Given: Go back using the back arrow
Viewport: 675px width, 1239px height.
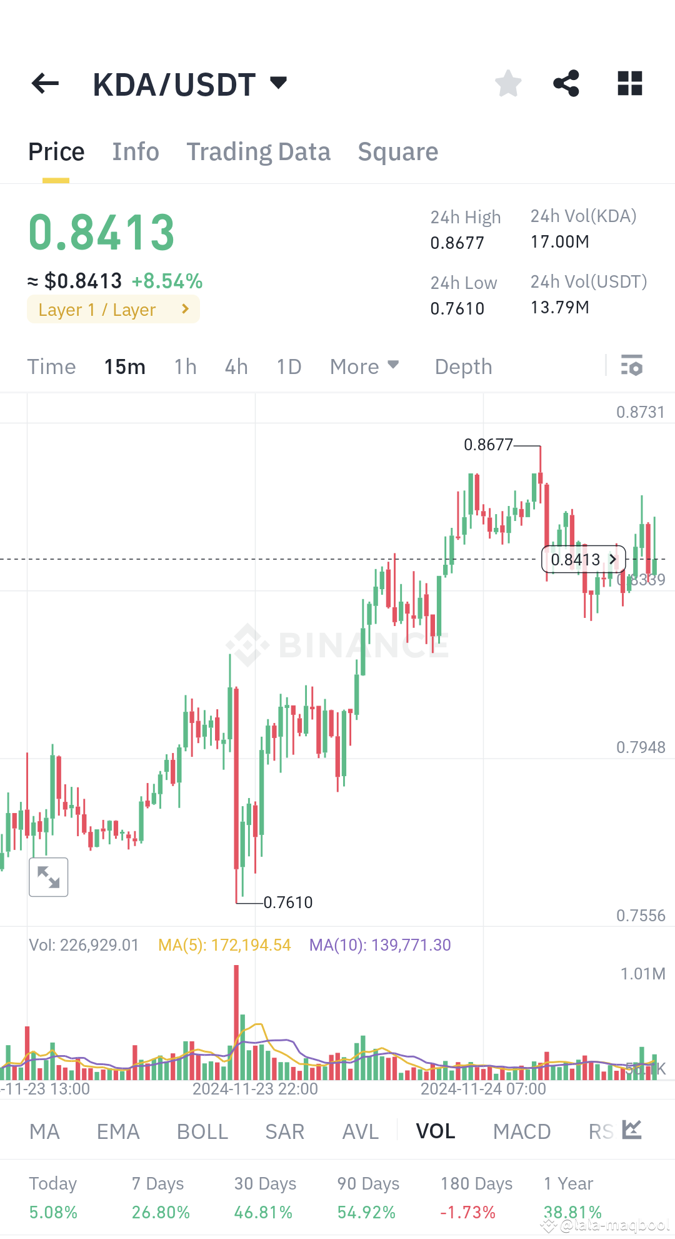Looking at the screenshot, I should (x=44, y=83).
